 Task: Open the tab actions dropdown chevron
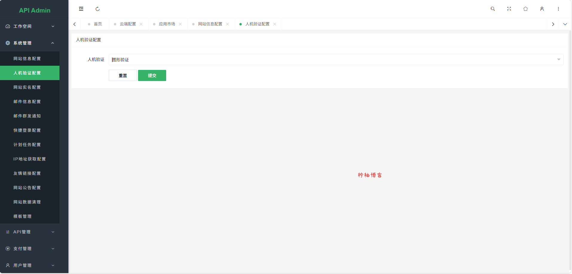(565, 24)
